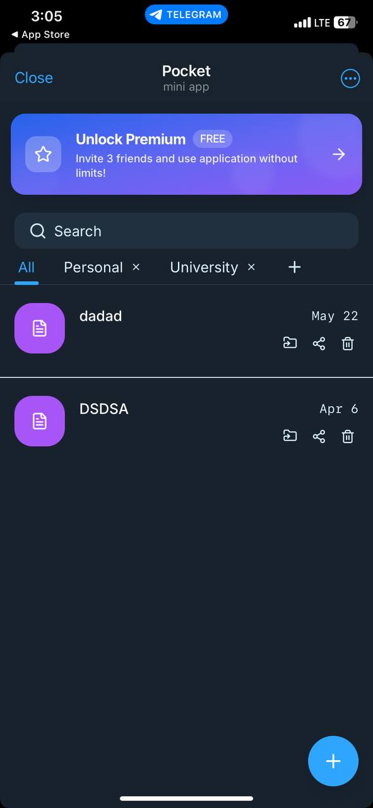Create a new document with the blue plus button

point(333,761)
